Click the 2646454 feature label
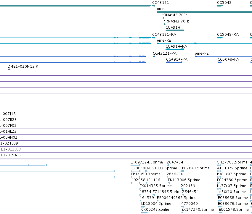The image size is (252, 214). coord(190,192)
